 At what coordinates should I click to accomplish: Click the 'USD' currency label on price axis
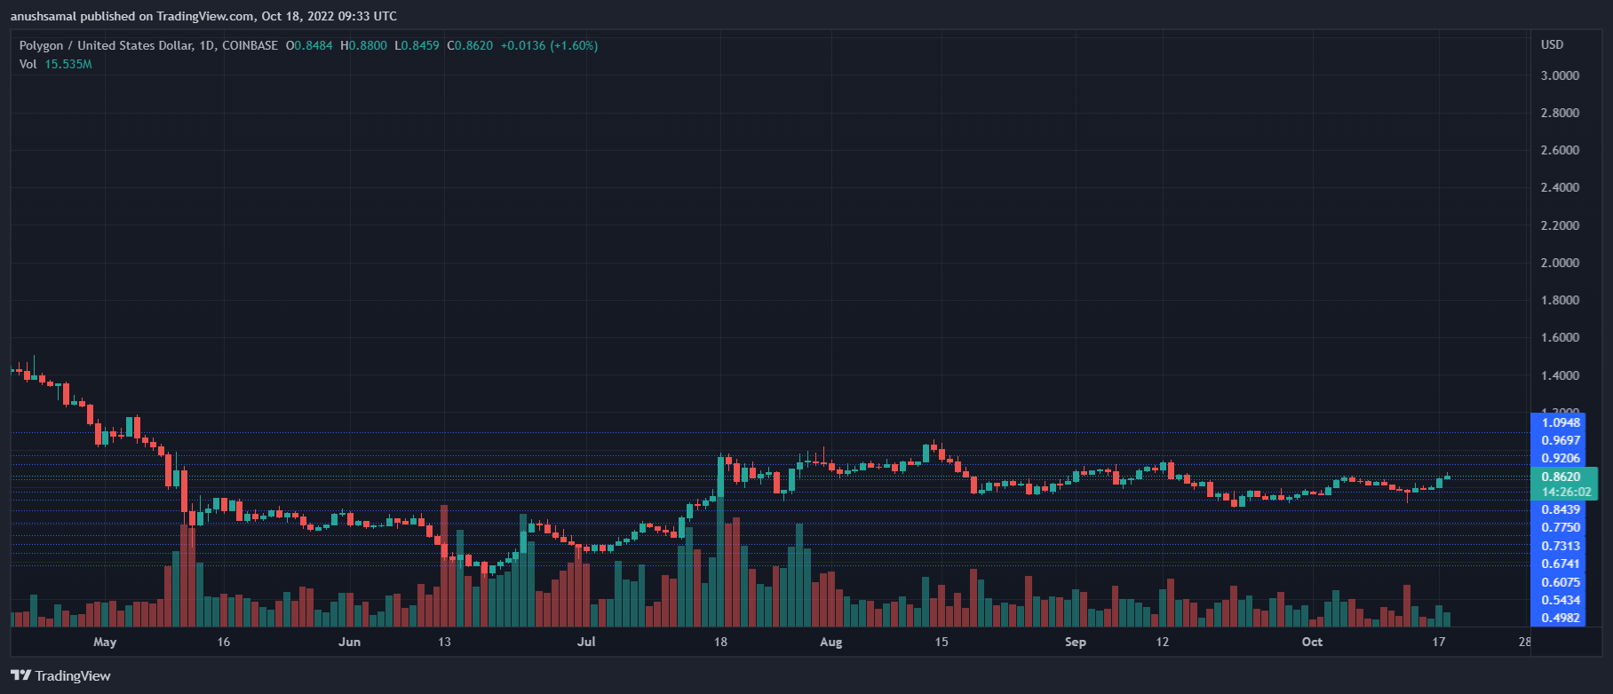(x=1552, y=44)
